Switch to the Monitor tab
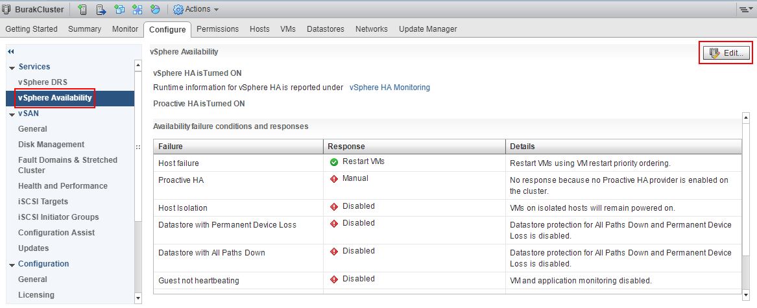Screen dimensions: 757x308 [x=125, y=29]
